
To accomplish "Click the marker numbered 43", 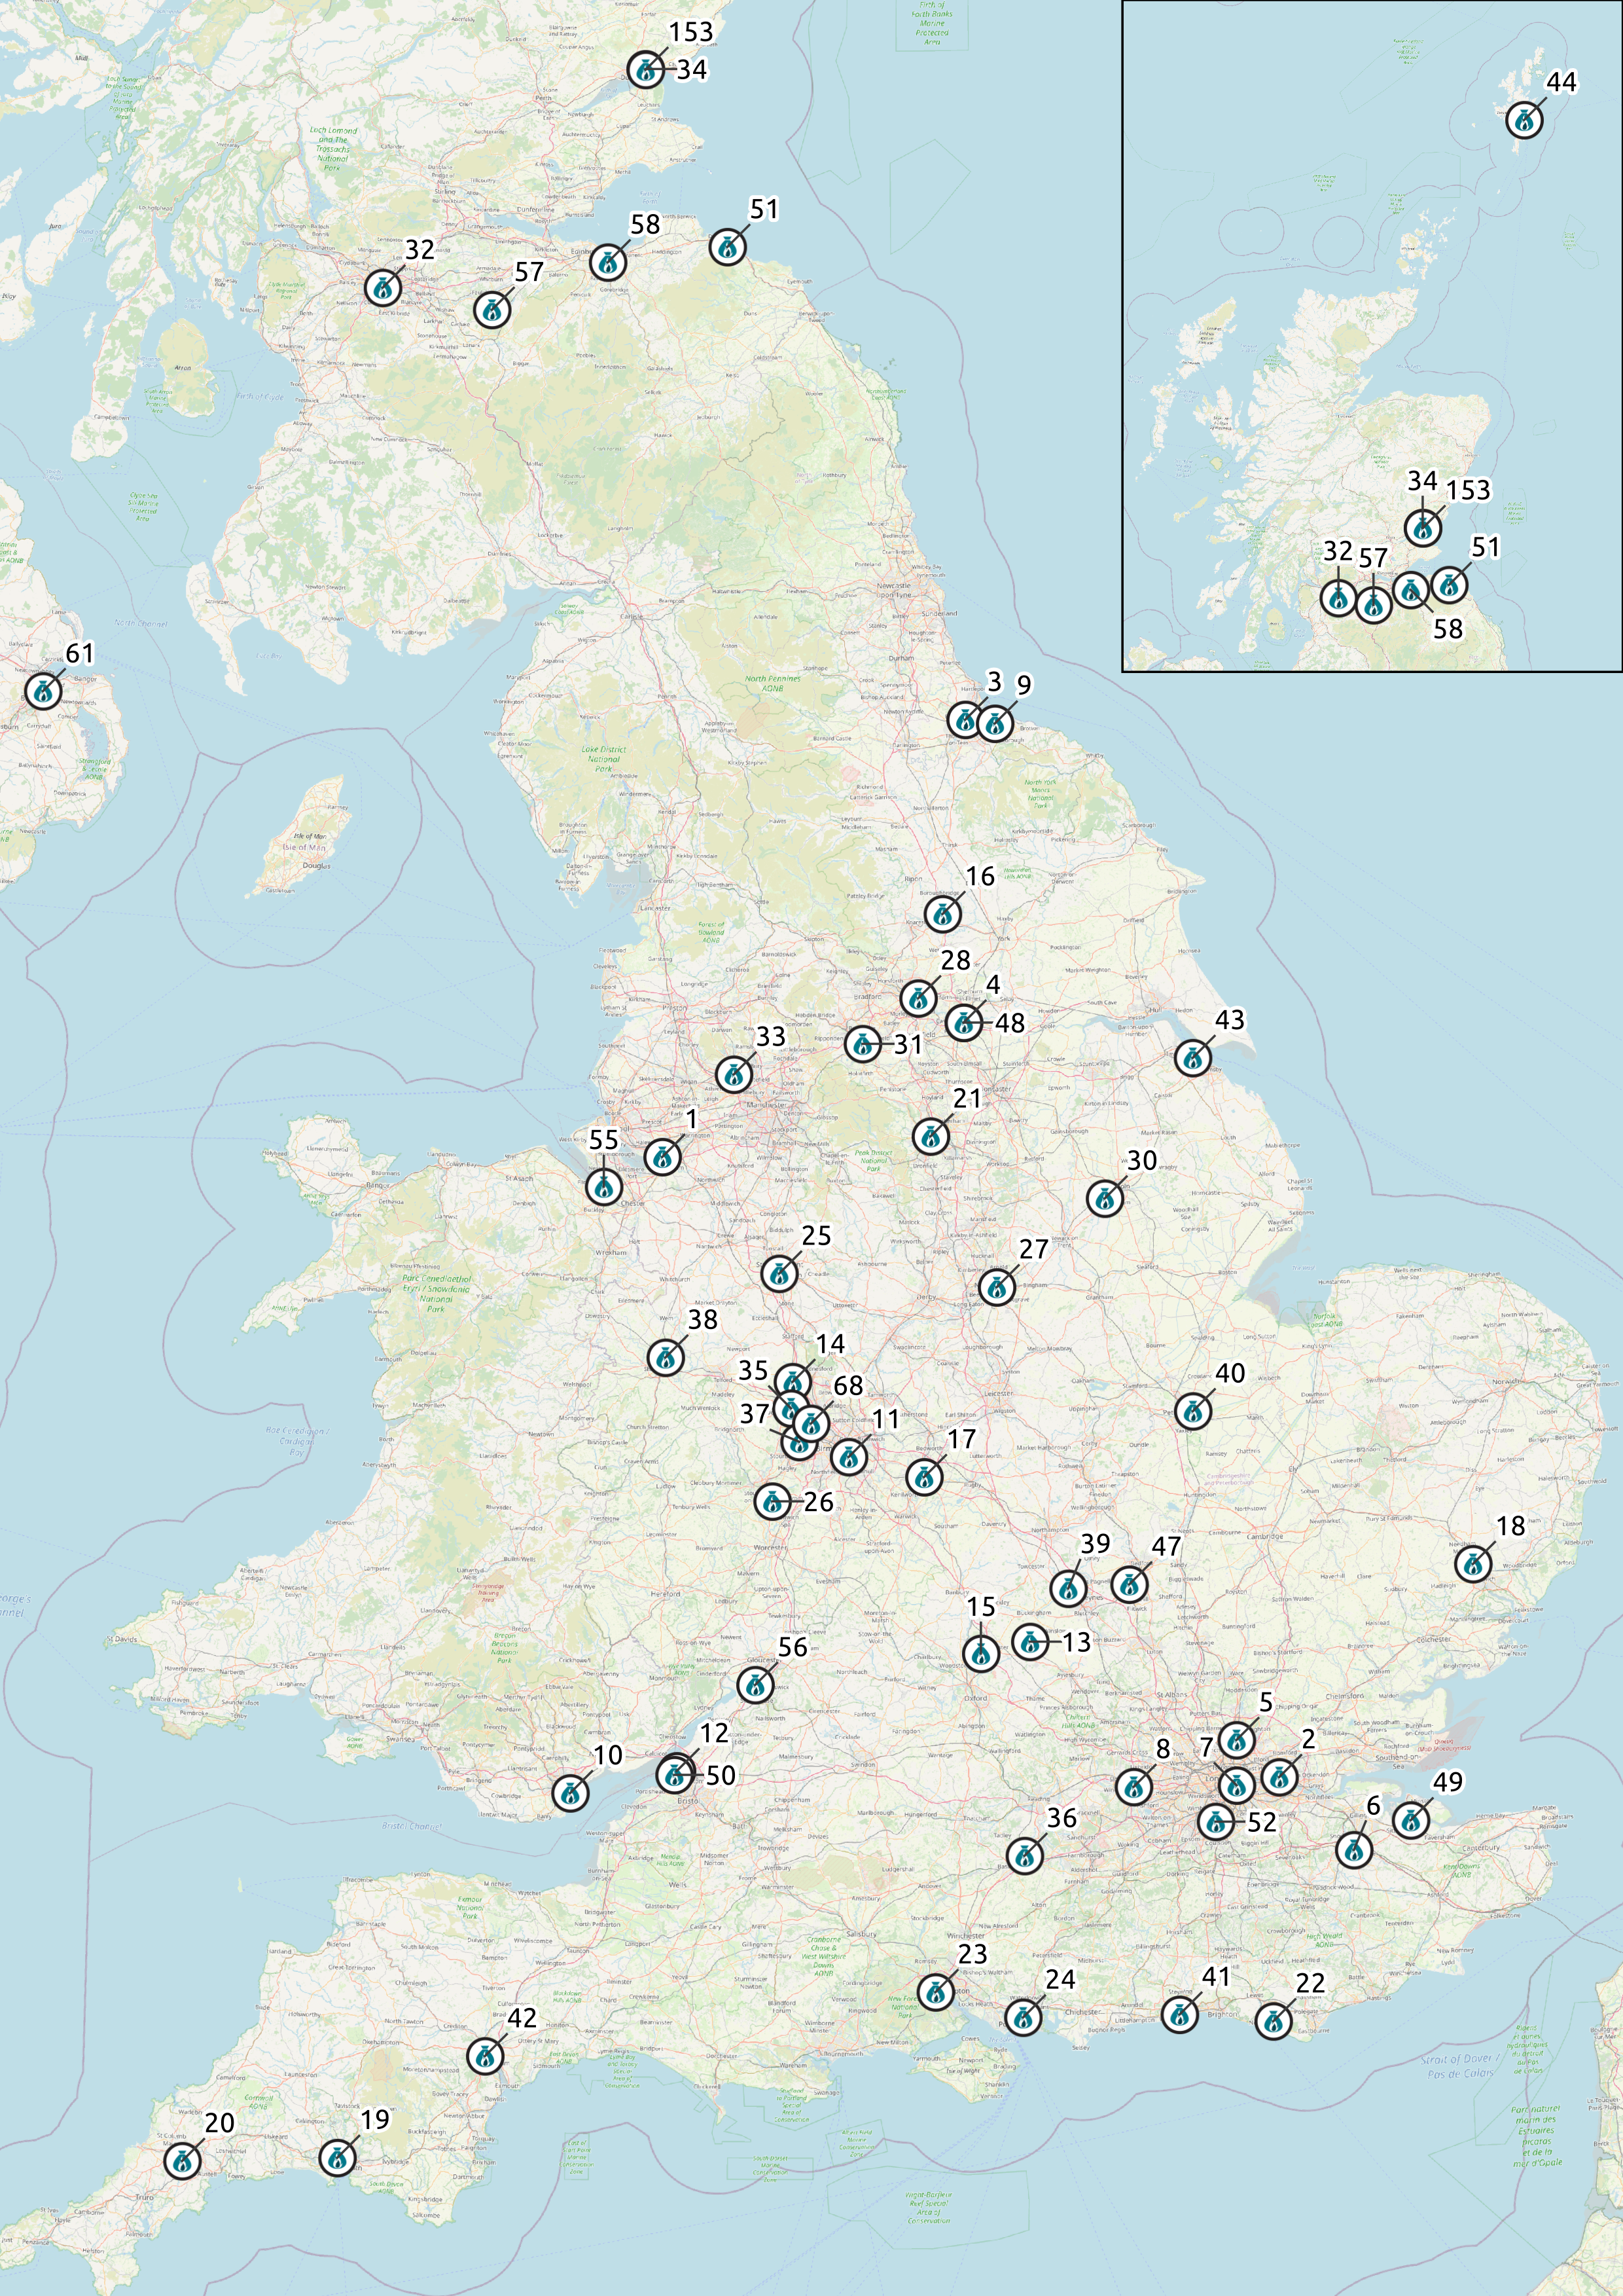I will (1192, 1057).
